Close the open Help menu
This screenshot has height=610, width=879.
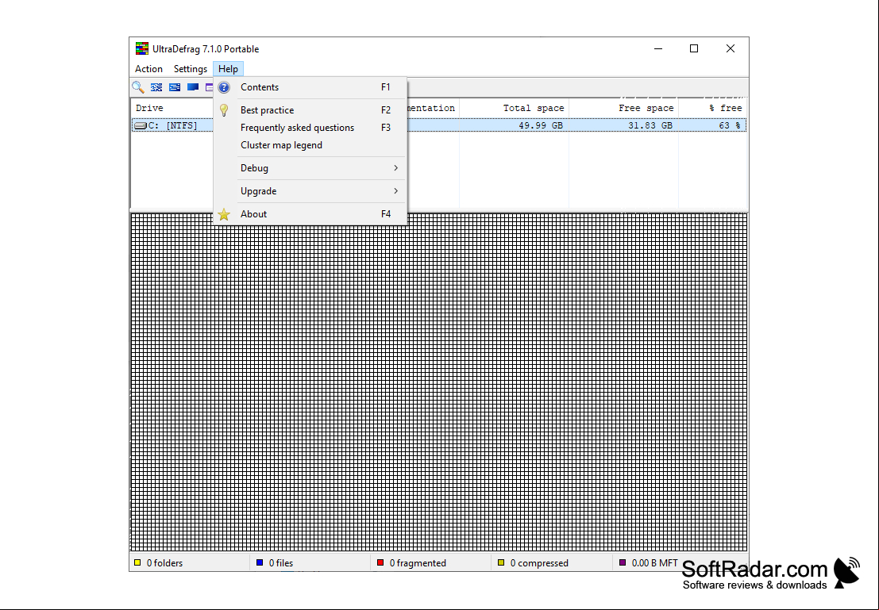pos(228,69)
